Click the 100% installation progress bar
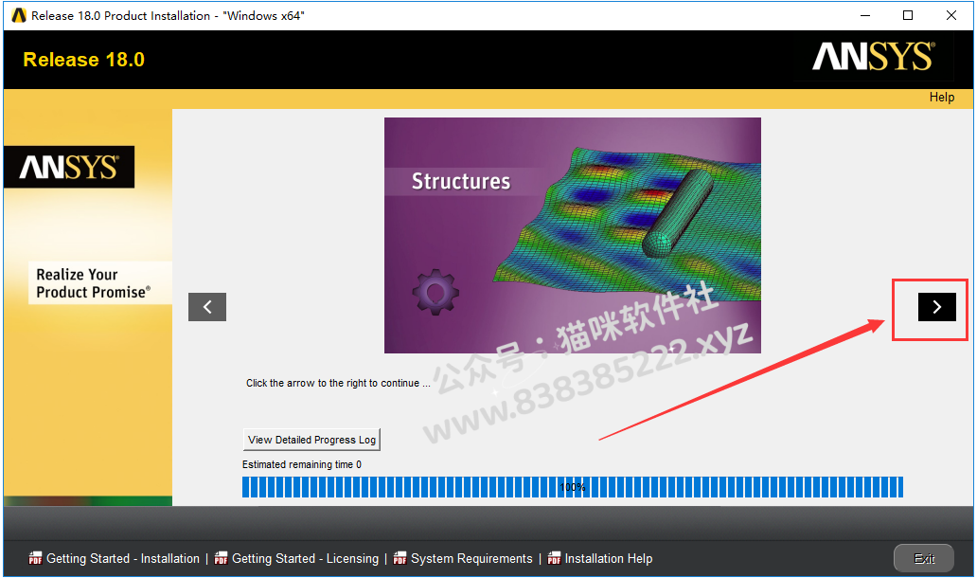977x578 pixels. [573, 487]
